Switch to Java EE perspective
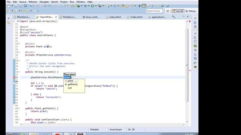This screenshot has width=241, height=135. point(178,11)
